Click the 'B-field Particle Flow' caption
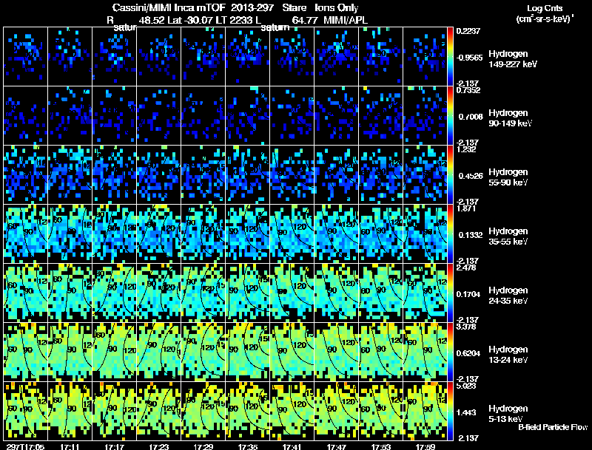 click(553, 427)
